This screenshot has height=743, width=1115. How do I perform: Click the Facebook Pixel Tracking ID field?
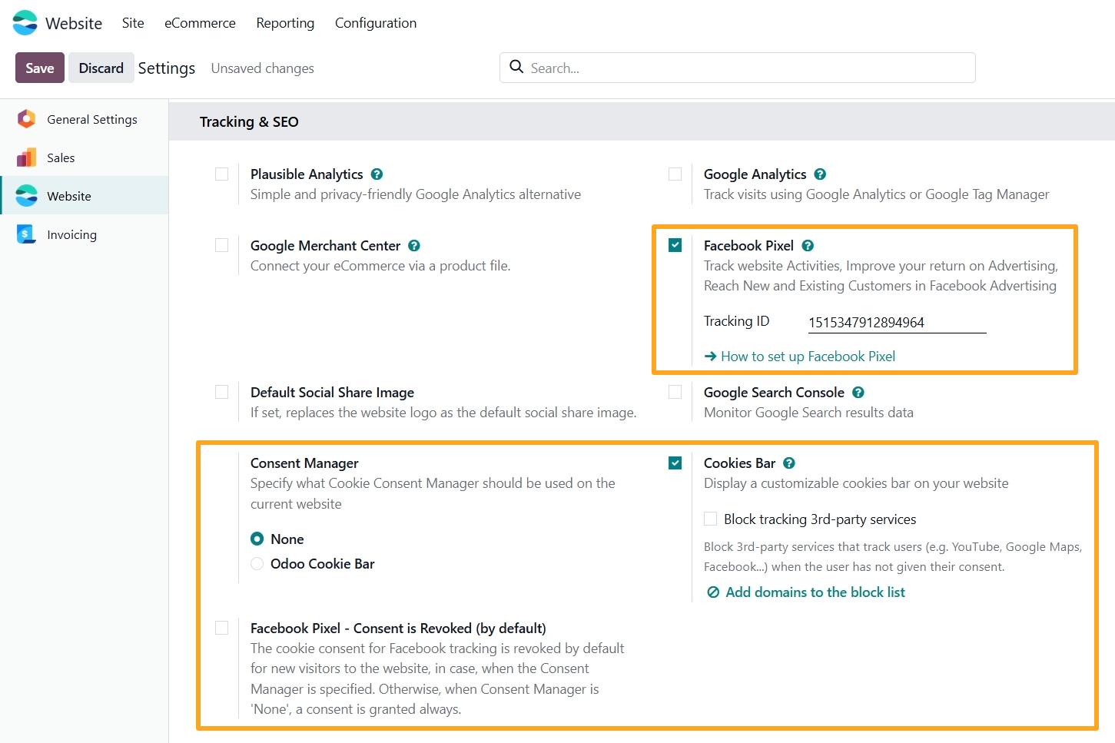pyautogui.click(x=896, y=323)
